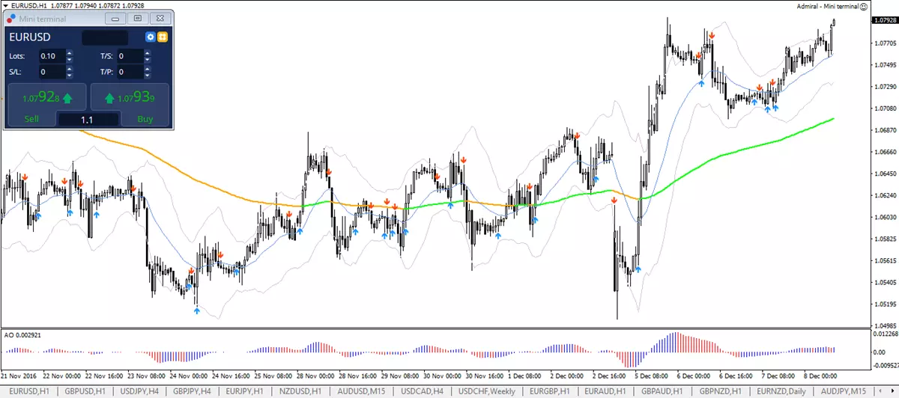899x398 pixels.
Task: Increase the T/S value with up arrow
Action: [x=148, y=52]
